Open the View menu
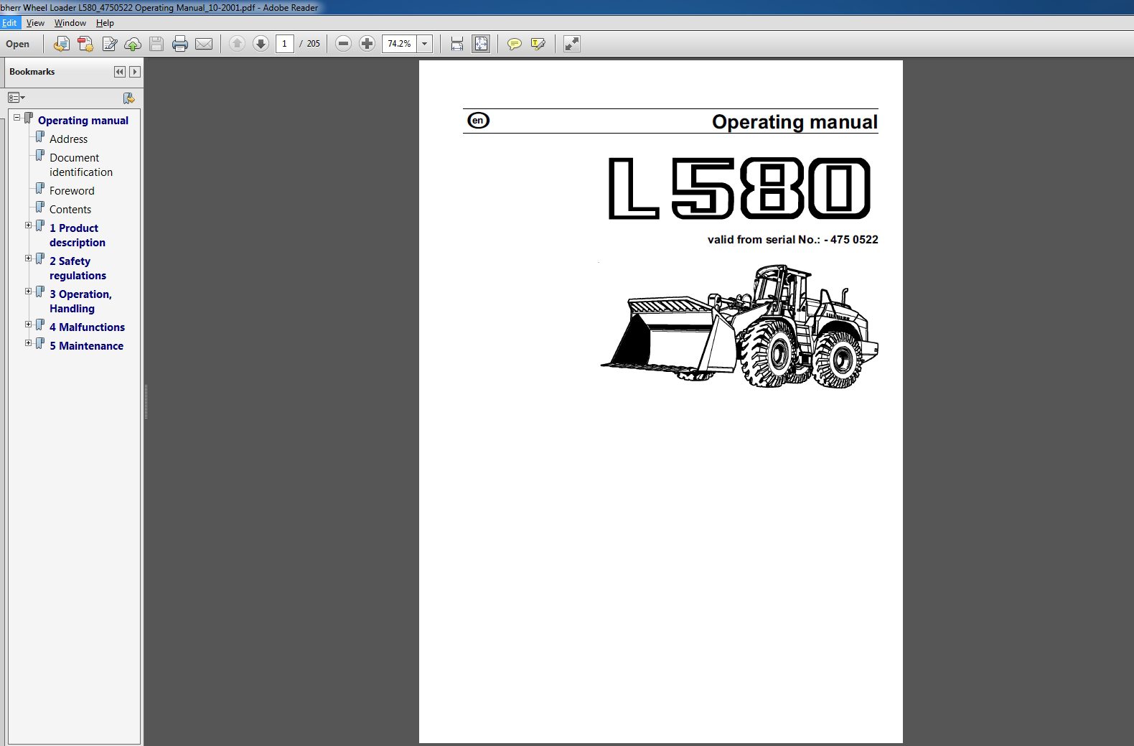The height and width of the screenshot is (746, 1134). [x=35, y=23]
